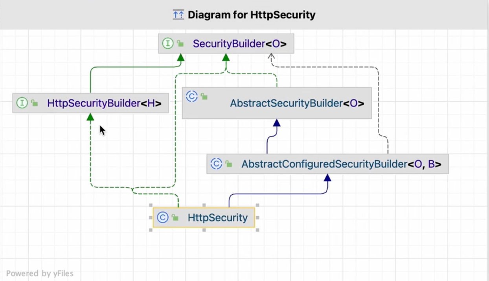Select the AbstractSecurityBuilder<O> node label
Image resolution: width=489 pixels, height=281 pixels.
tap(297, 103)
